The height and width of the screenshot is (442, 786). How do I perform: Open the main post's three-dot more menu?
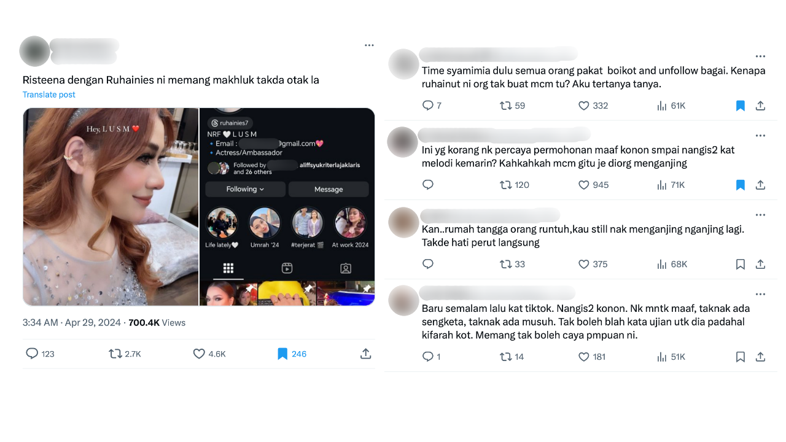point(369,45)
